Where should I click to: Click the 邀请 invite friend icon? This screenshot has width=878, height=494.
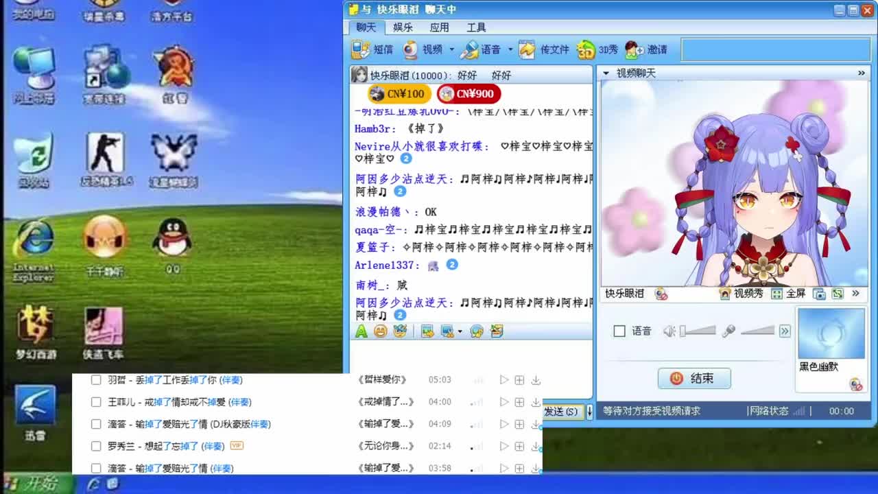634,49
